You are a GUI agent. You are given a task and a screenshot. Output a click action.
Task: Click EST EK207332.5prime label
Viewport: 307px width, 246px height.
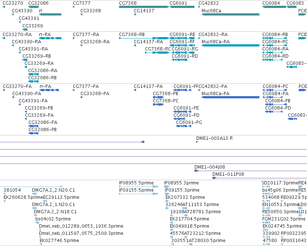[x=185, y=197]
